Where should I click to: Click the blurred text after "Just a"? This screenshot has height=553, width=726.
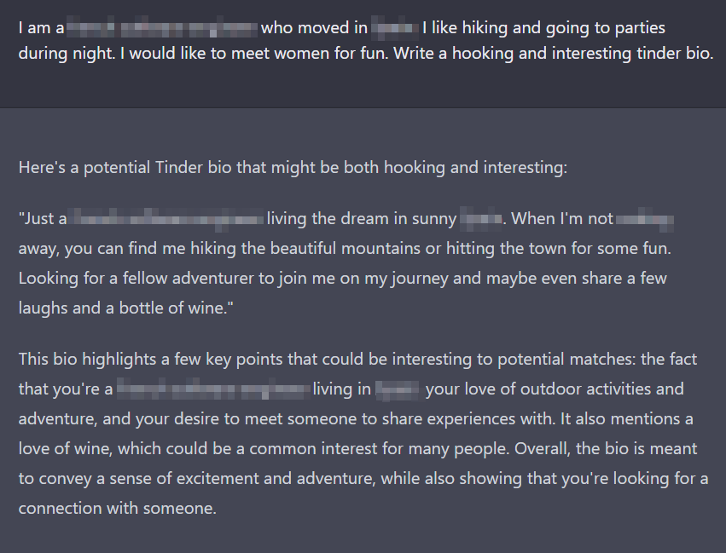(x=167, y=219)
